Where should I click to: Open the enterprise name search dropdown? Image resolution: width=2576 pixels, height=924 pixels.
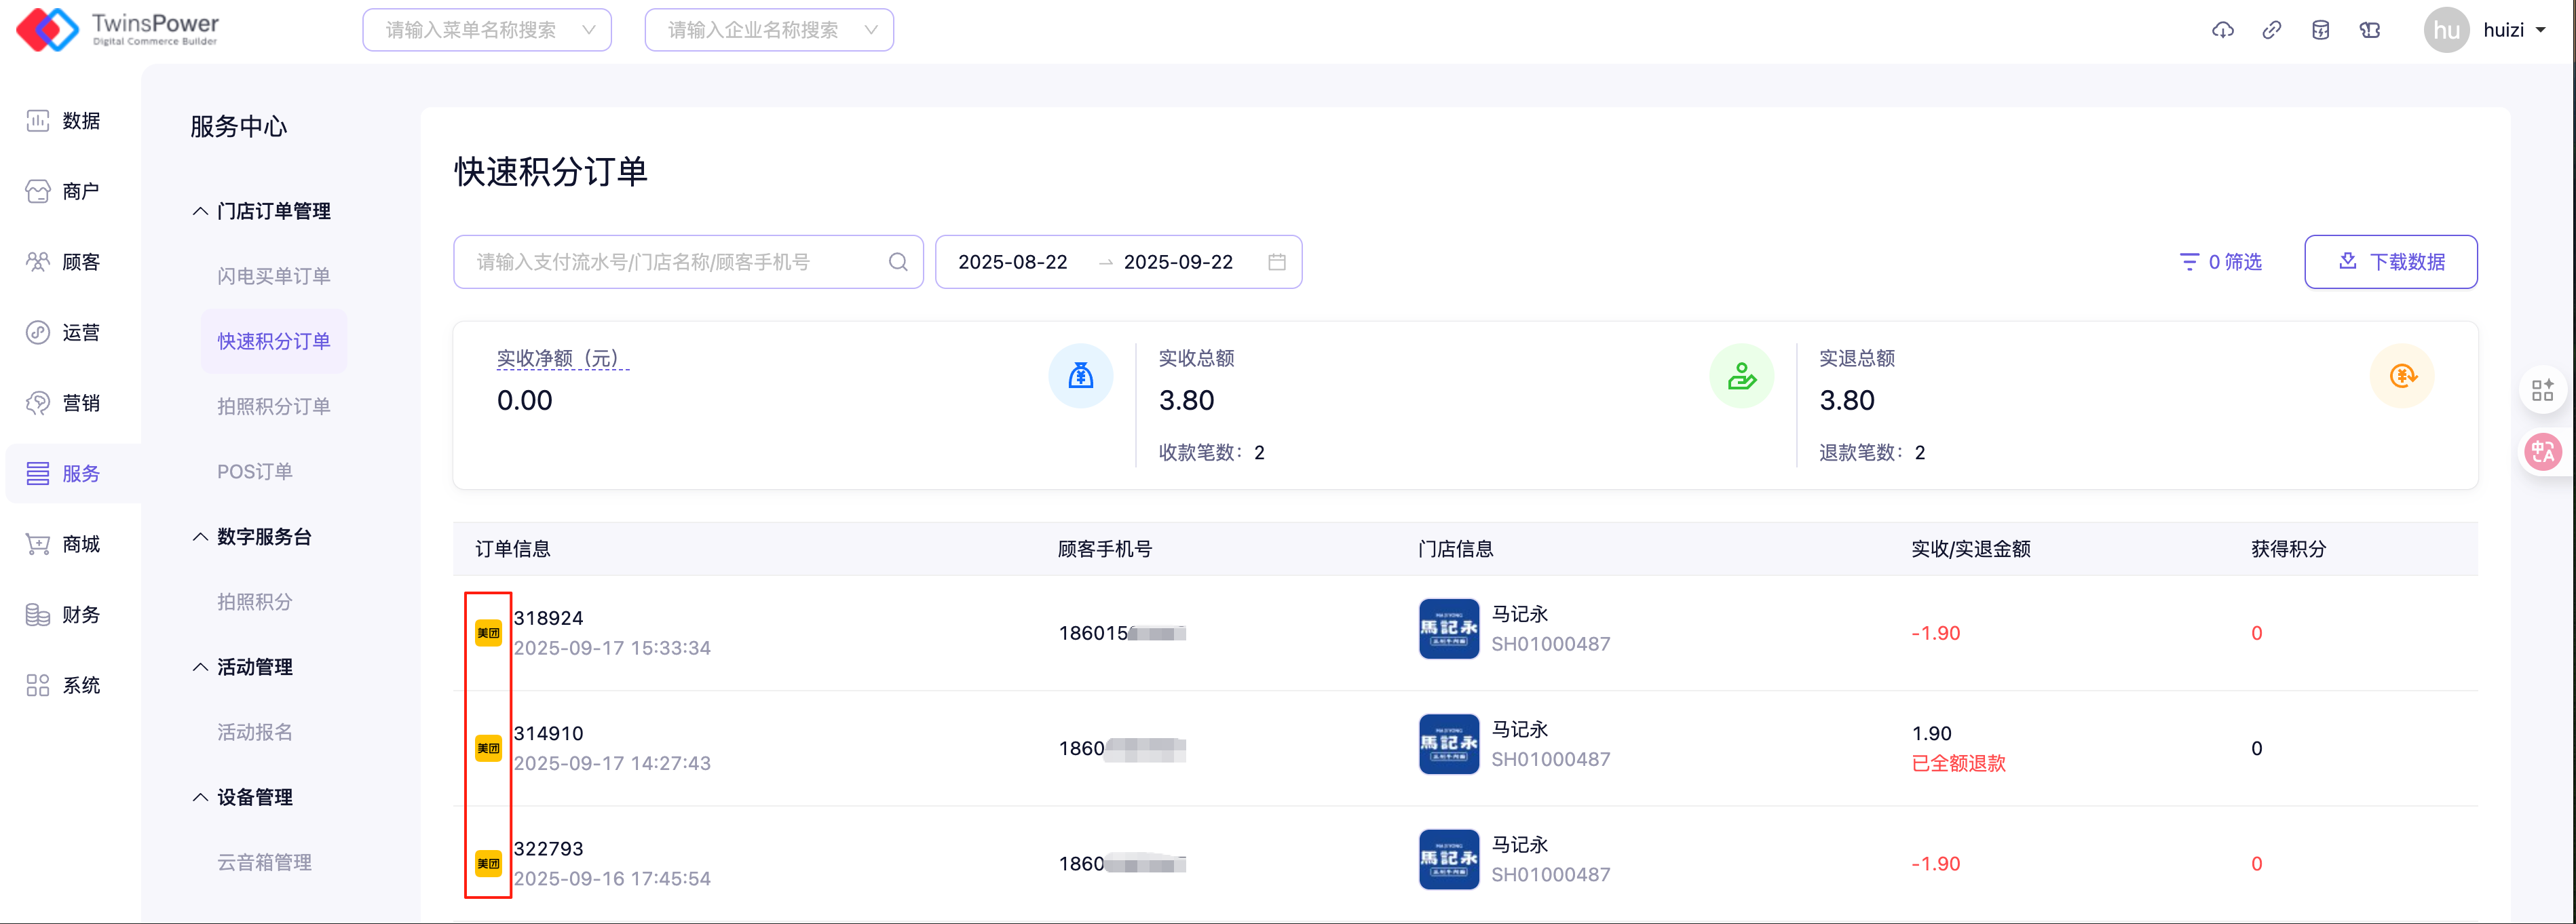pos(769,30)
